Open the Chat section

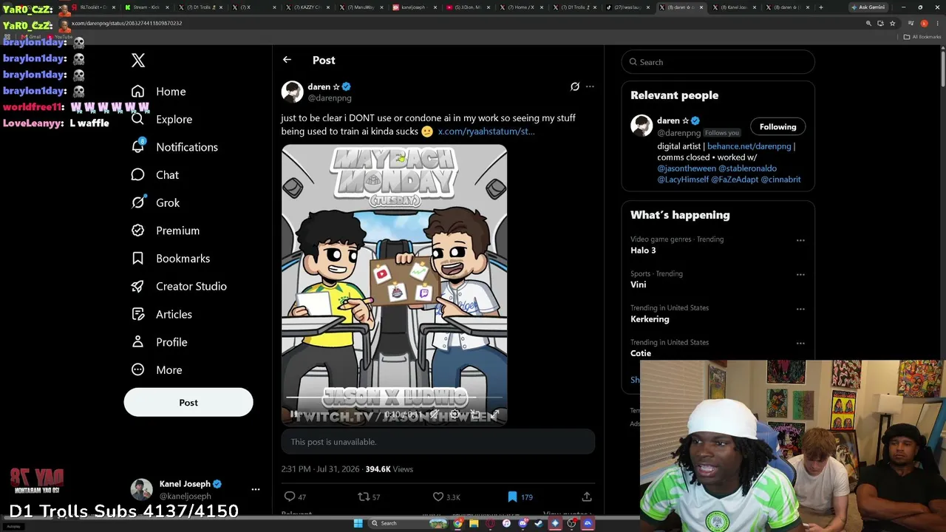[154, 175]
